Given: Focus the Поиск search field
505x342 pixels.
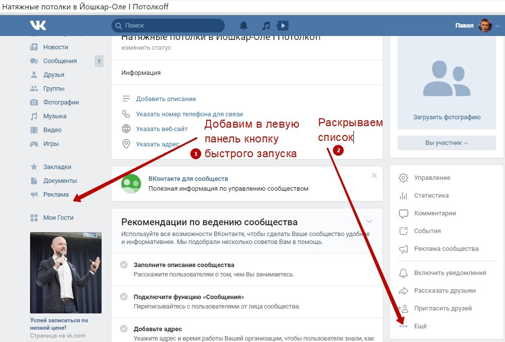Looking at the screenshot, I should pyautogui.click(x=168, y=26).
